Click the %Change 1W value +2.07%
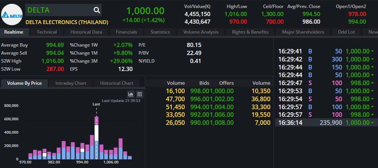The width and height of the screenshot is (378, 168). [123, 45]
